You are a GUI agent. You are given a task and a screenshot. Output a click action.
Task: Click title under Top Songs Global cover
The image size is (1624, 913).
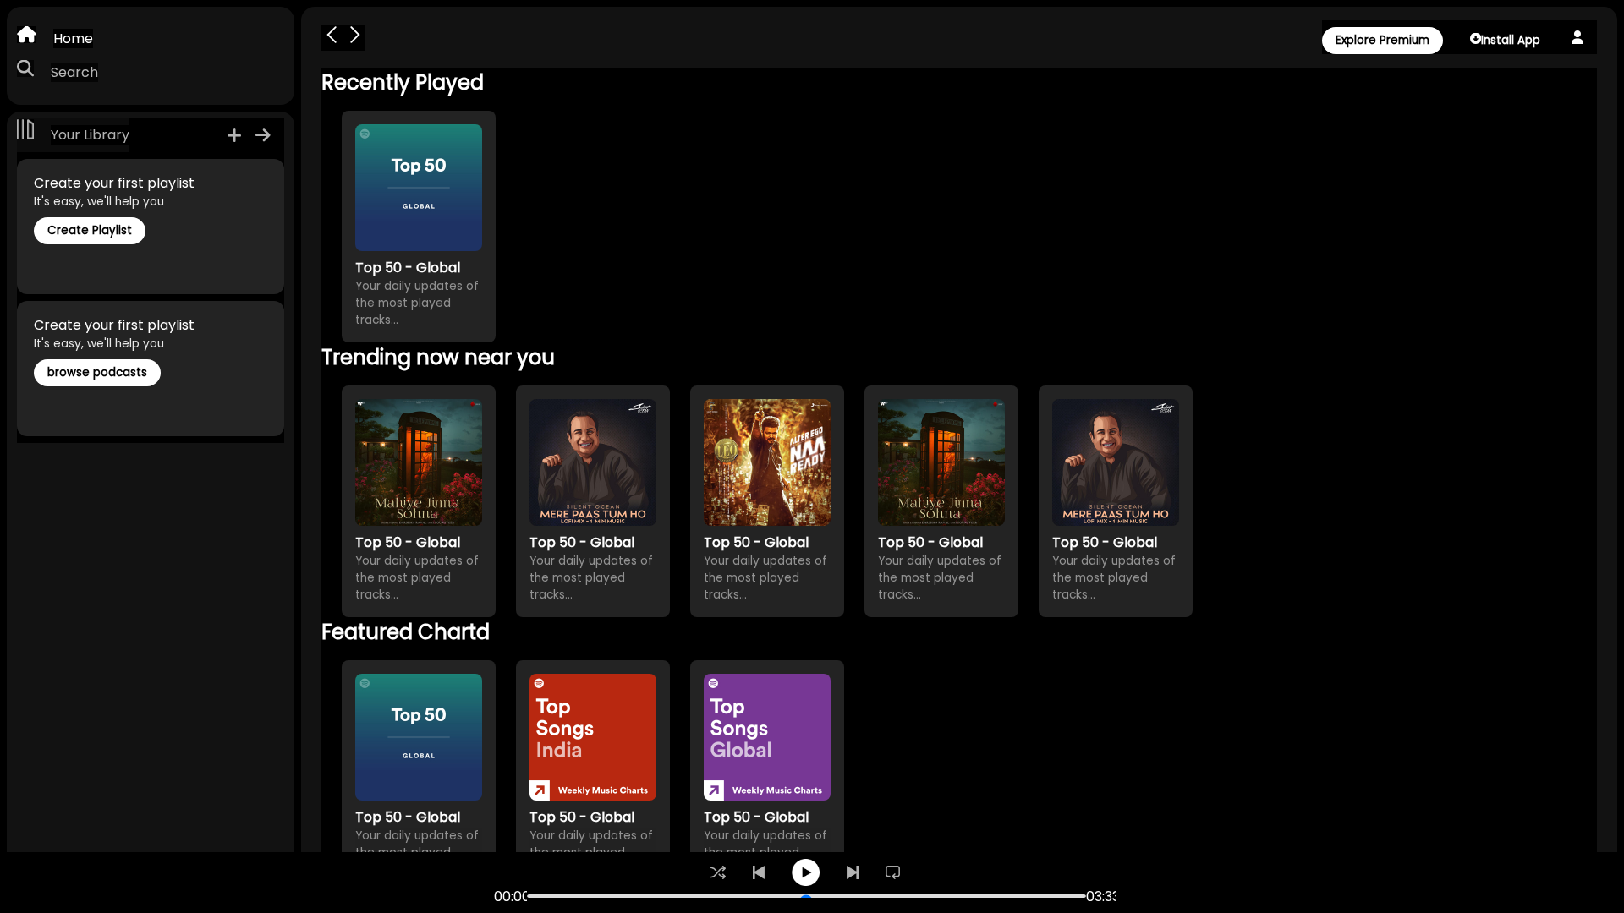point(756,817)
